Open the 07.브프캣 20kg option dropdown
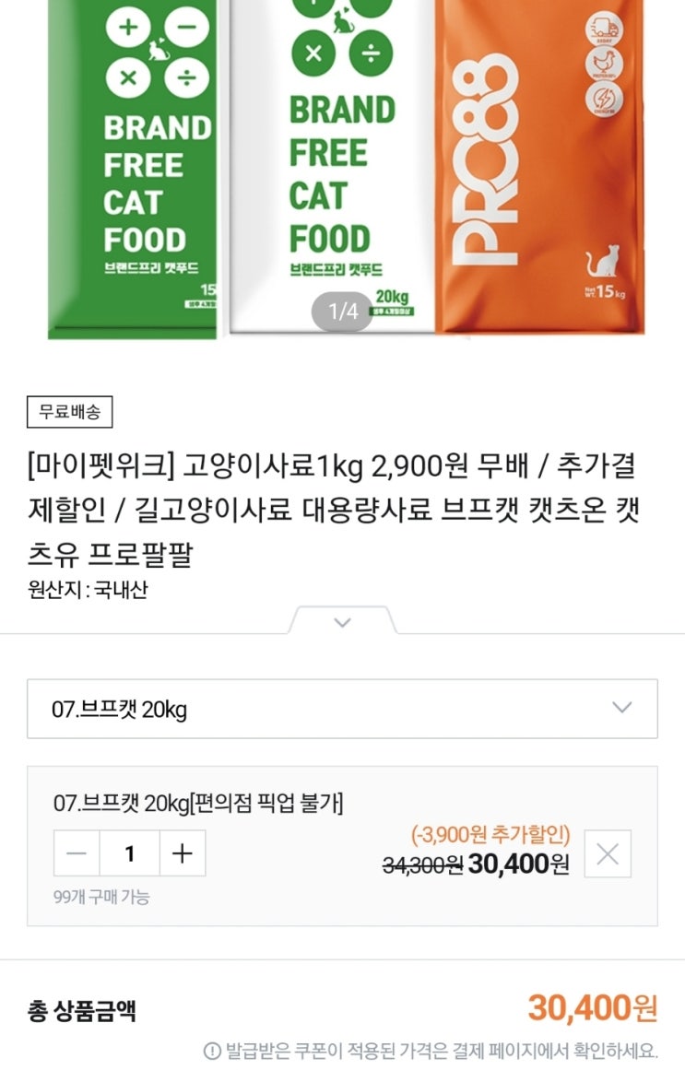Image resolution: width=685 pixels, height=1070 pixels. pos(342,709)
